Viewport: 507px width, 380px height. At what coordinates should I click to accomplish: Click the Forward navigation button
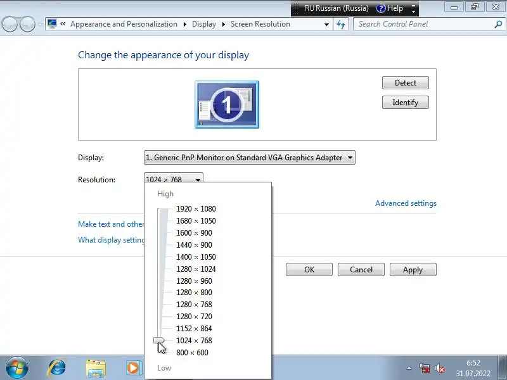(x=27, y=24)
